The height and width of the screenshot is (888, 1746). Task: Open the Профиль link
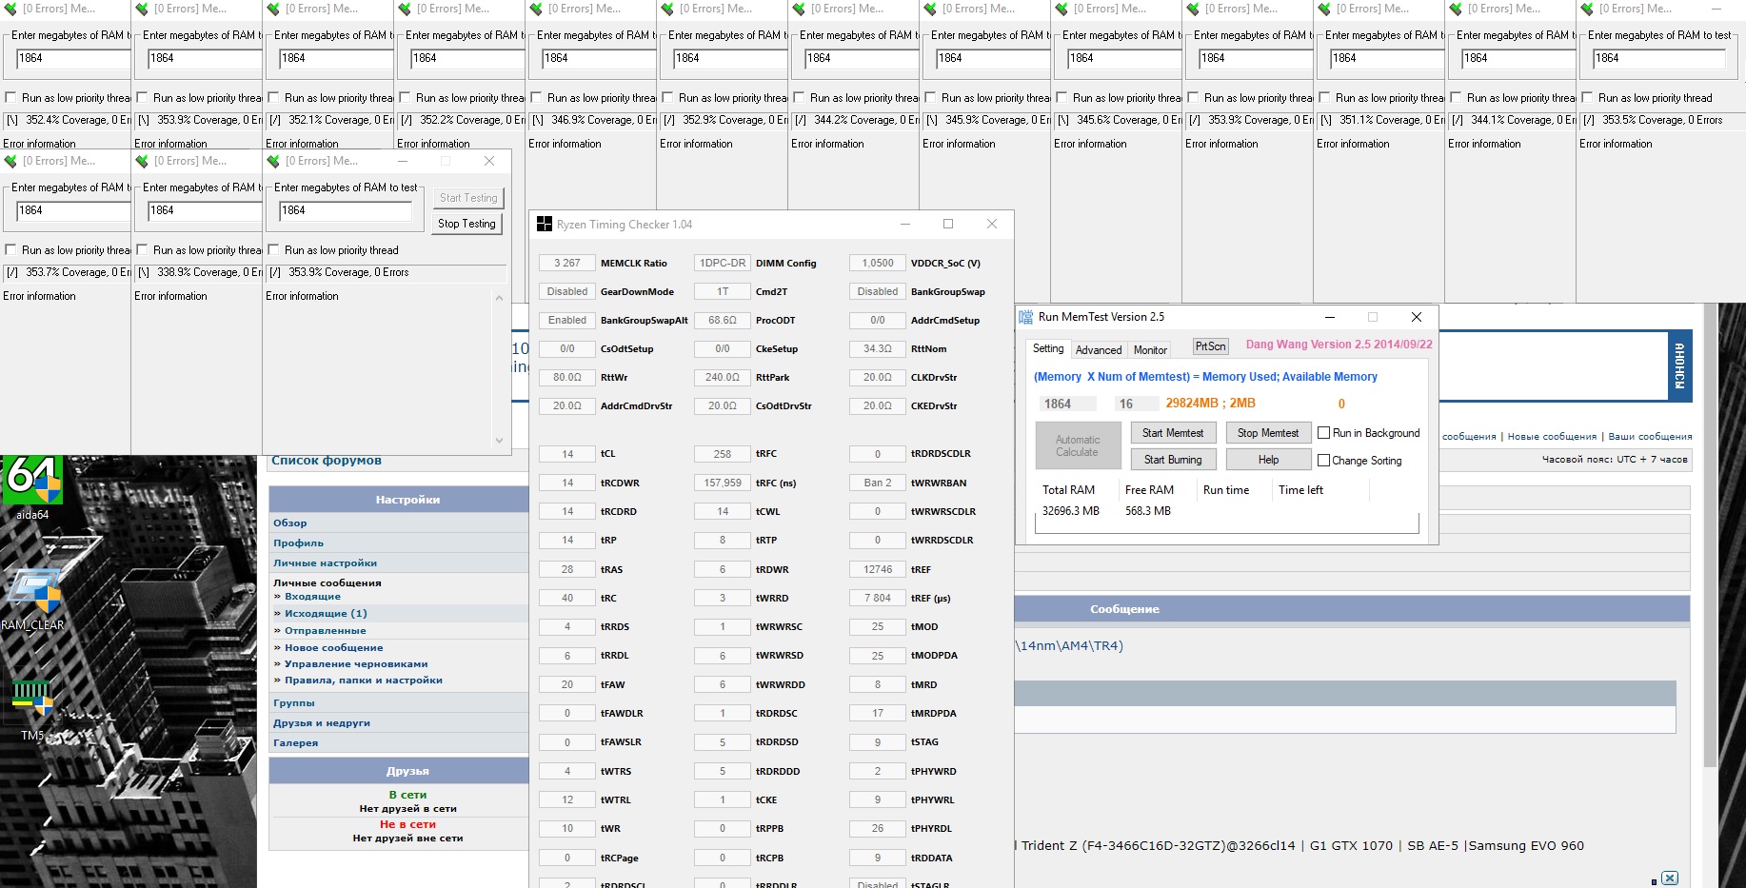(x=299, y=543)
